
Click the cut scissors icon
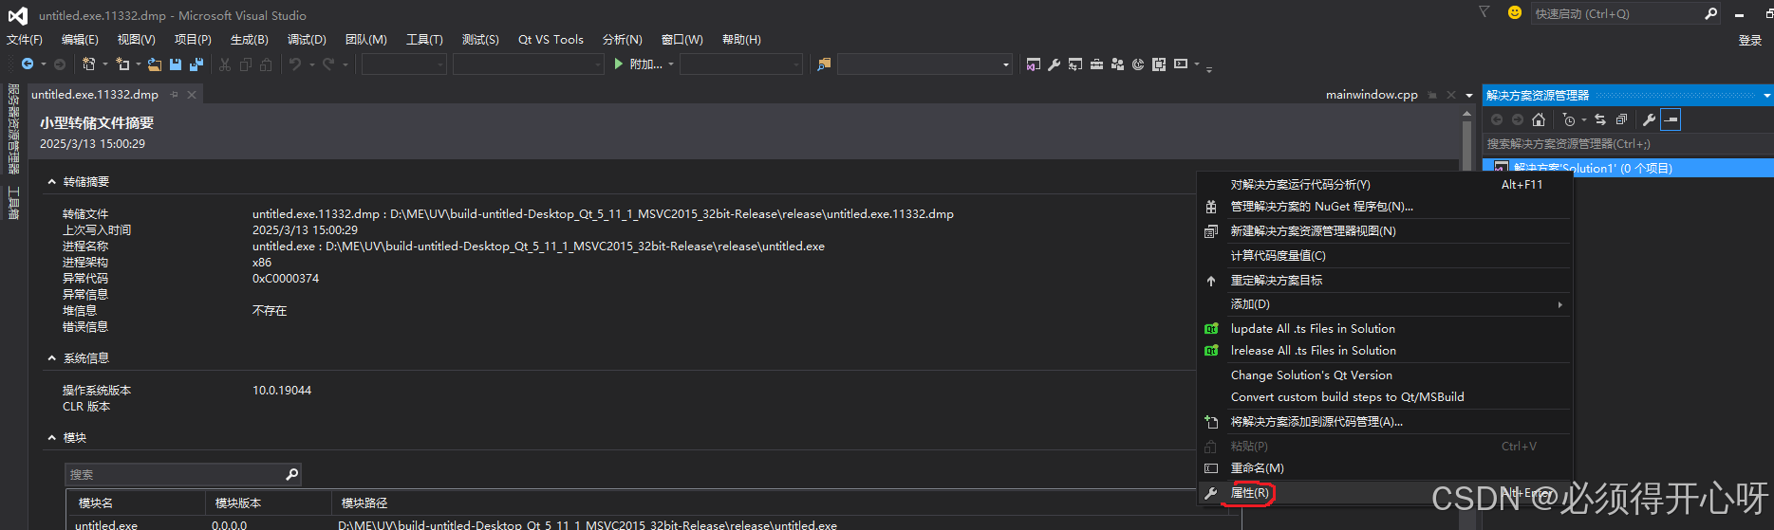click(x=225, y=64)
